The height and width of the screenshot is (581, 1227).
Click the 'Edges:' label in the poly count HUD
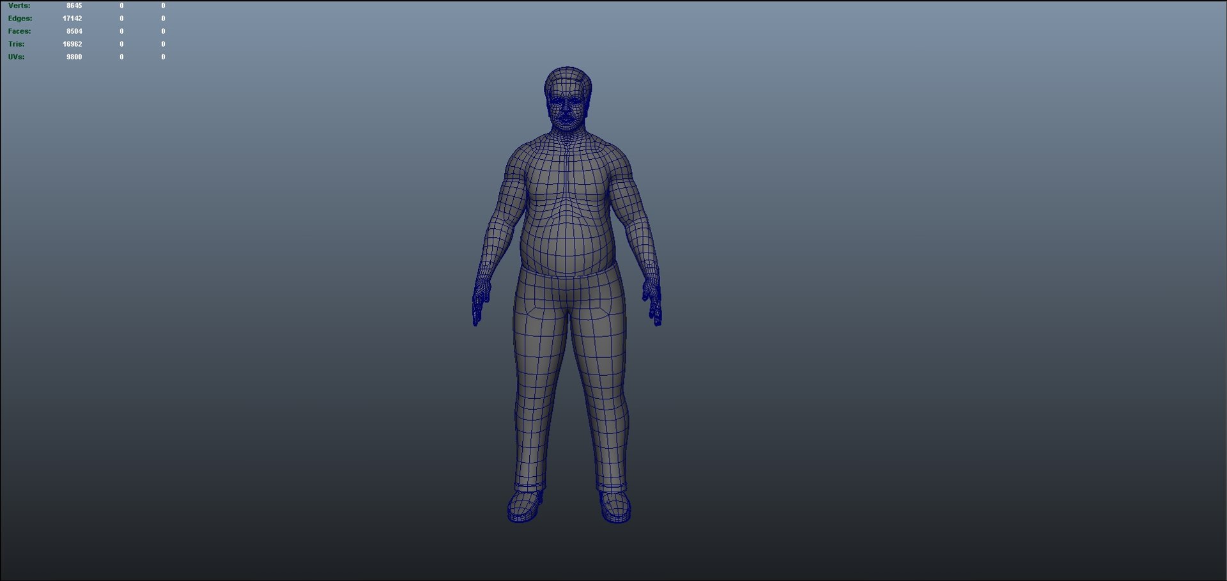pos(20,19)
